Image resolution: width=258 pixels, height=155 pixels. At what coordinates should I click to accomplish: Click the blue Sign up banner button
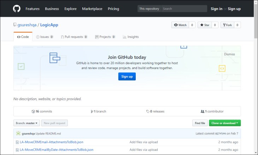click(x=127, y=76)
